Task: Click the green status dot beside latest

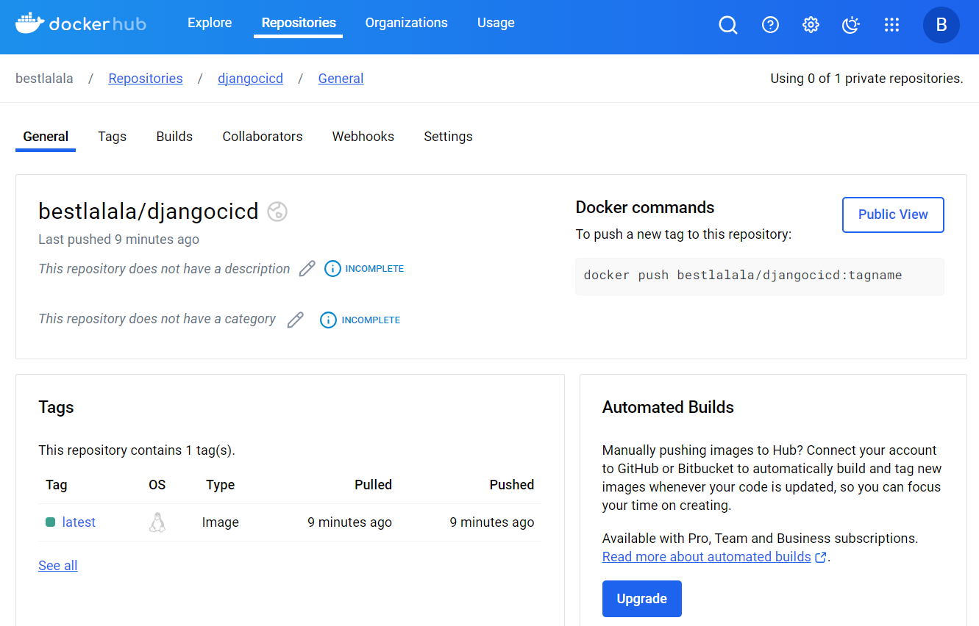Action: pos(50,522)
